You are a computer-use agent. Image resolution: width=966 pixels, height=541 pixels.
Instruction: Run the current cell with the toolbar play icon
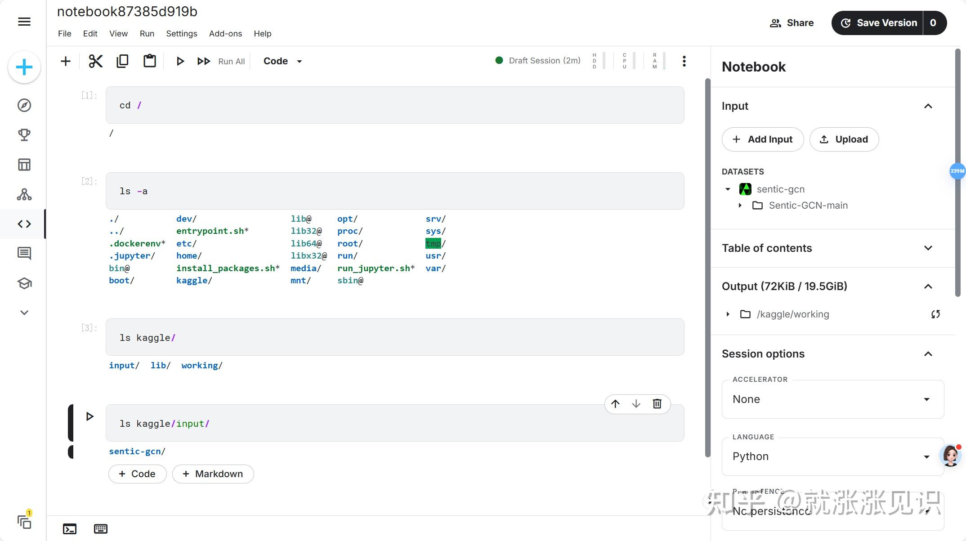pos(180,61)
